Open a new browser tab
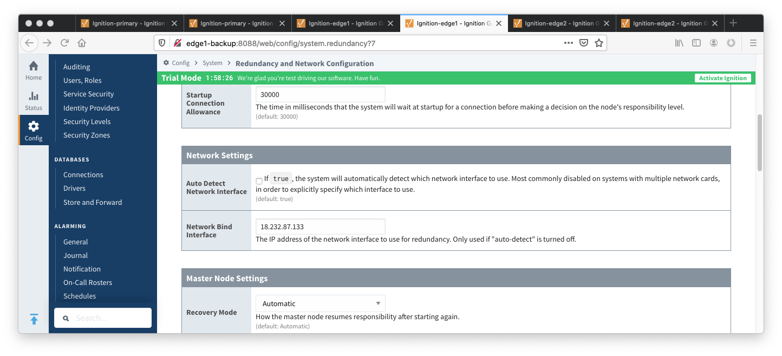782x356 pixels. [x=733, y=23]
